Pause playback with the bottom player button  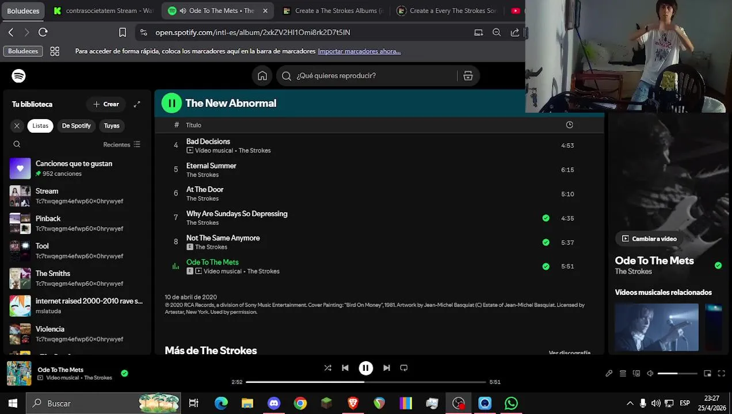[x=366, y=368]
